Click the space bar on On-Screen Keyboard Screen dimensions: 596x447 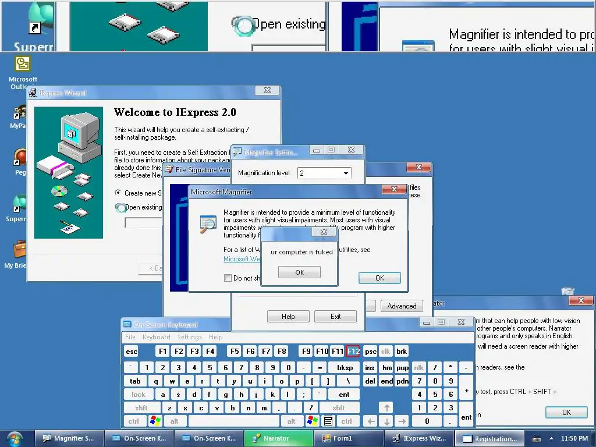click(234, 421)
